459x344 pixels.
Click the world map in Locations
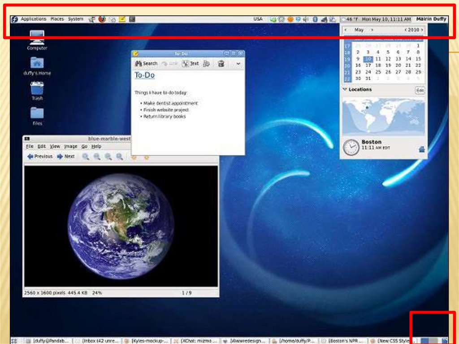click(x=383, y=116)
